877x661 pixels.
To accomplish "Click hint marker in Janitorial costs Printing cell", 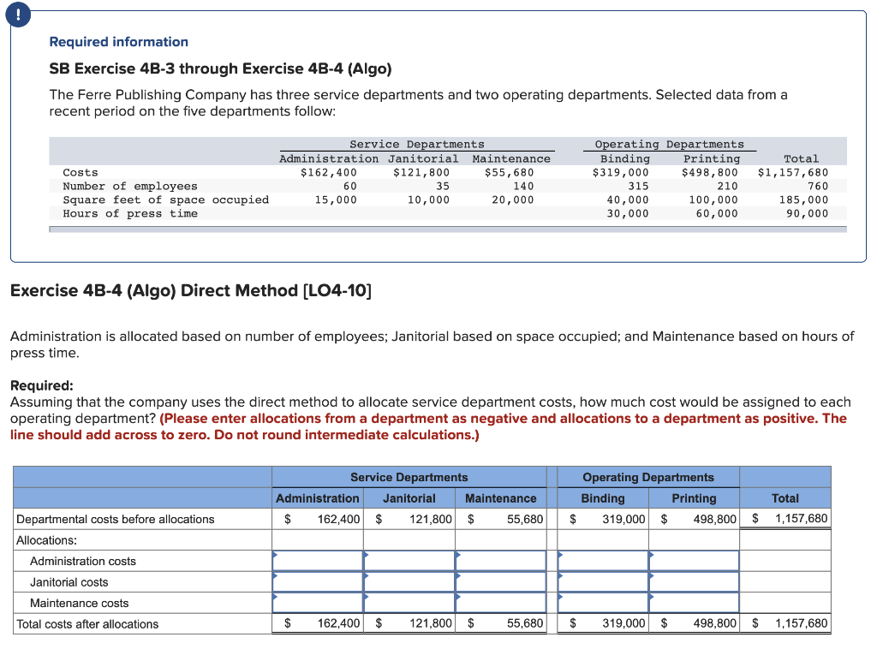I will [x=651, y=577].
